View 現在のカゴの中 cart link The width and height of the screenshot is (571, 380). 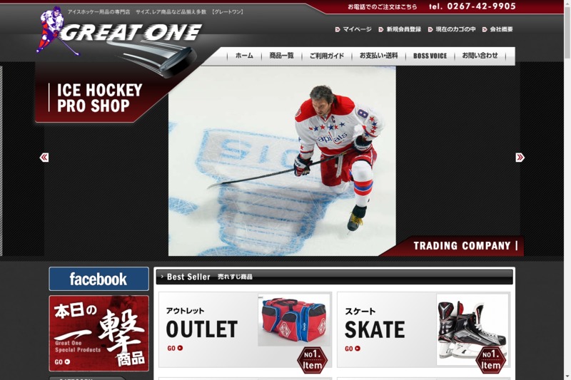coord(452,29)
